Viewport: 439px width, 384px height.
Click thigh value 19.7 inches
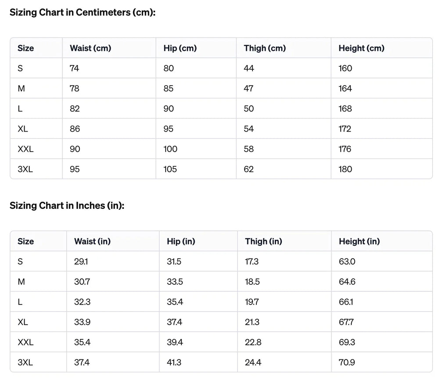pos(252,302)
